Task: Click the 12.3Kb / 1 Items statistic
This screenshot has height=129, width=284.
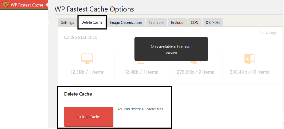Action: point(87,72)
